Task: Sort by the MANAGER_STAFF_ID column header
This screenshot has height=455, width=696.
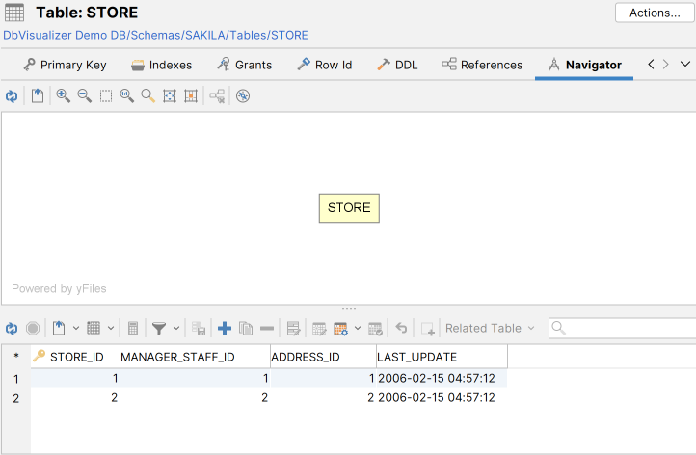Action: tap(195, 357)
